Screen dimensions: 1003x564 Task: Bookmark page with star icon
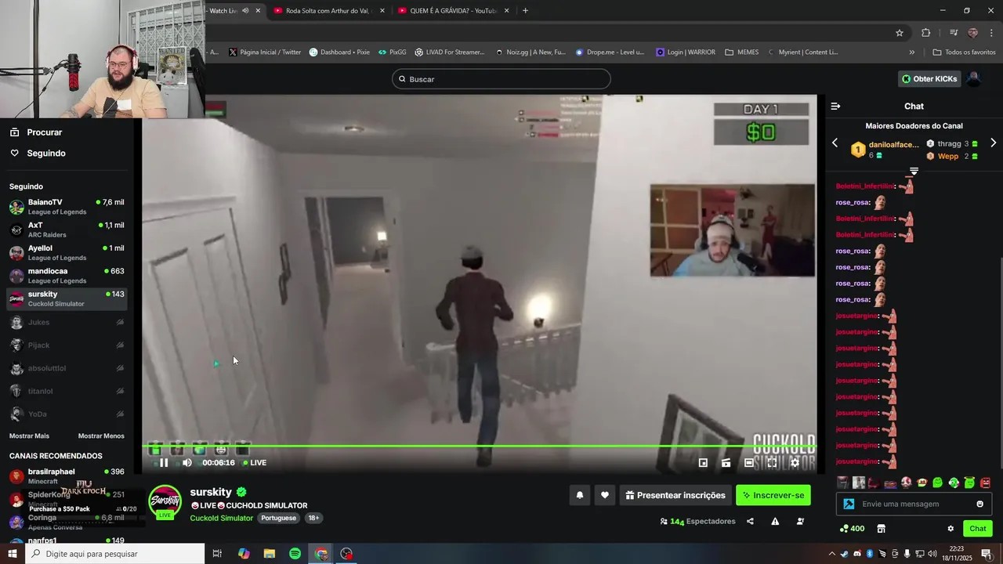click(900, 32)
